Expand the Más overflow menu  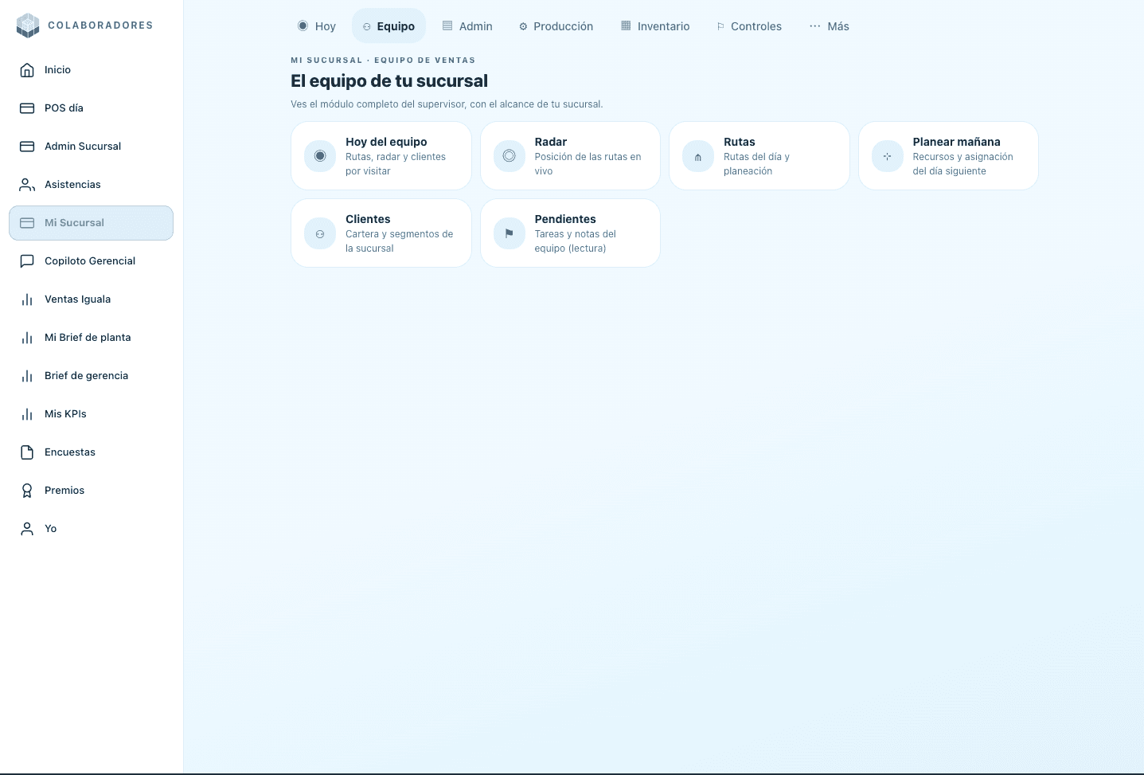(x=830, y=26)
